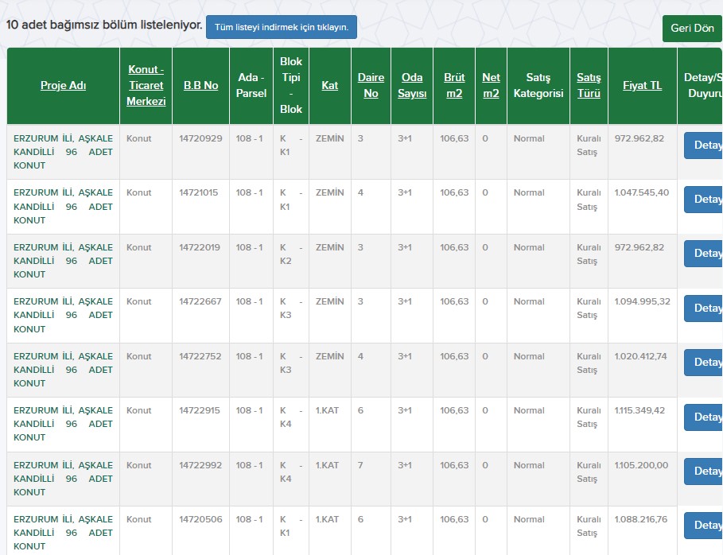
Task: Click the Daire No column header
Action: click(x=371, y=85)
